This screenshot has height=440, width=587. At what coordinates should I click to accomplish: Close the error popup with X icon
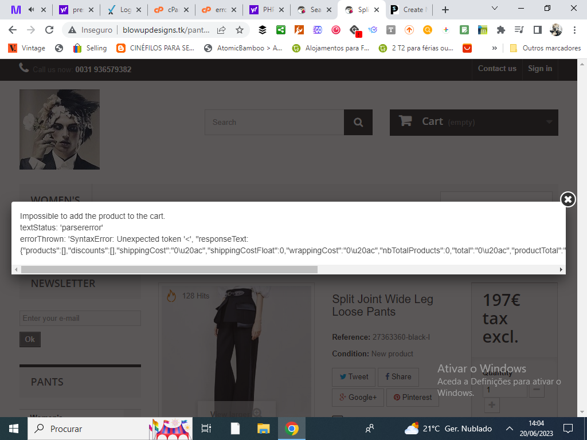(568, 199)
